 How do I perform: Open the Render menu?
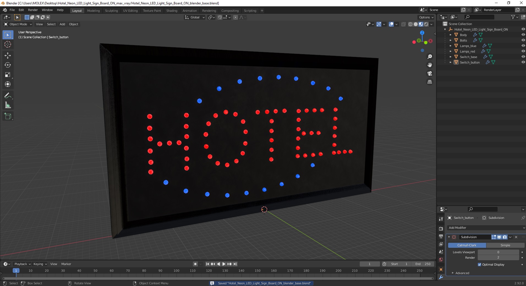[33, 10]
